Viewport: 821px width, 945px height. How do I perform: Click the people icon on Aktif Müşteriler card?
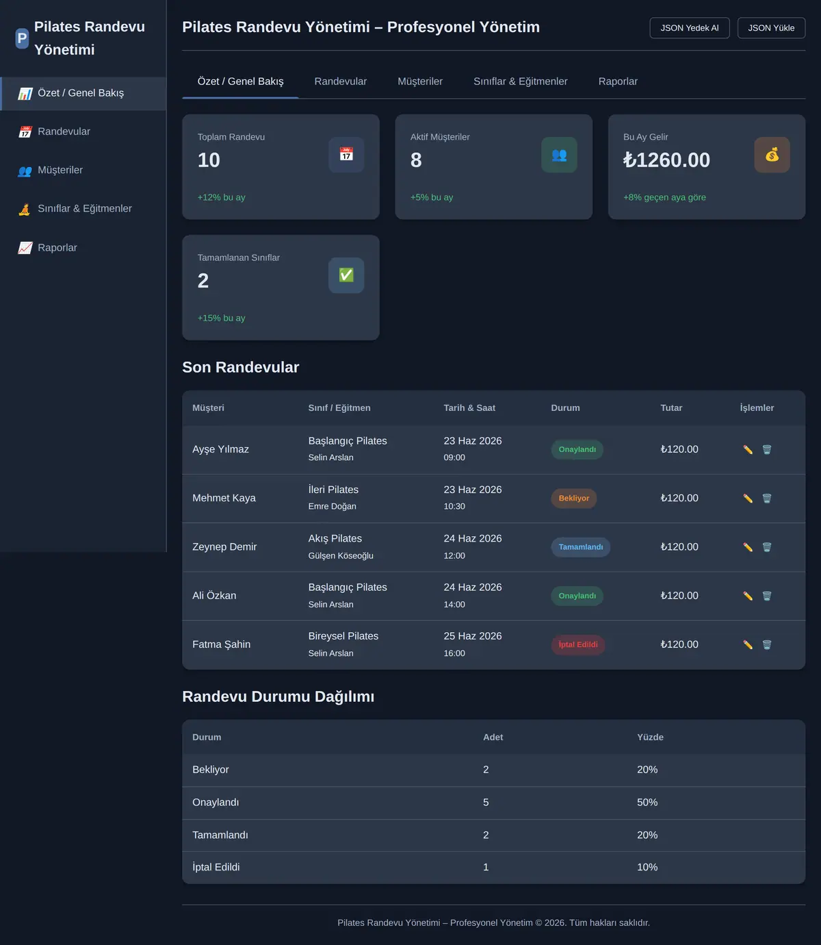click(x=559, y=155)
